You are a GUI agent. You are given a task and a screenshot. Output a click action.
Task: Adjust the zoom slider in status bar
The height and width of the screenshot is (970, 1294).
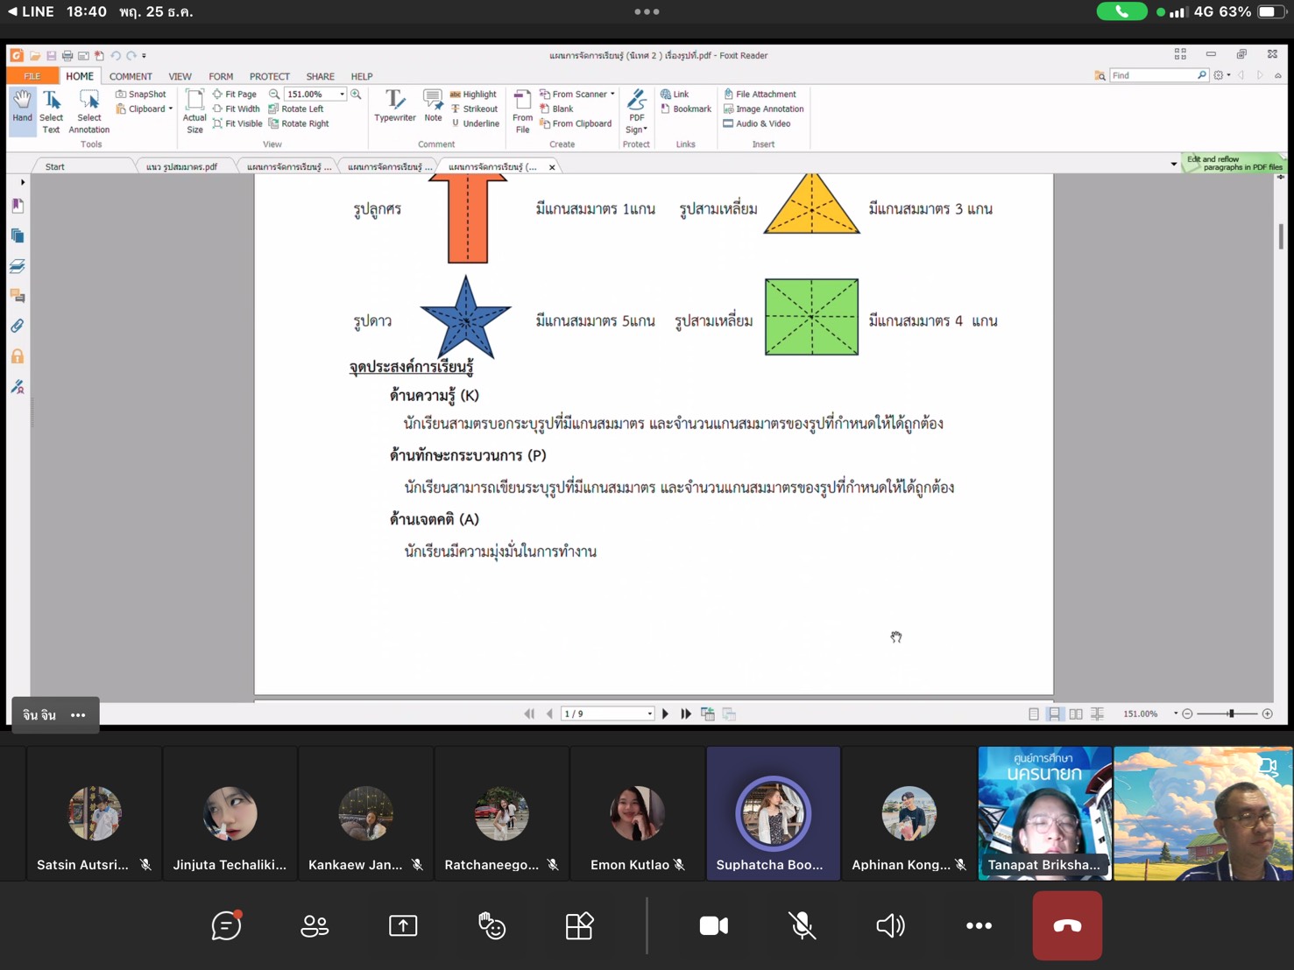pos(1231,714)
